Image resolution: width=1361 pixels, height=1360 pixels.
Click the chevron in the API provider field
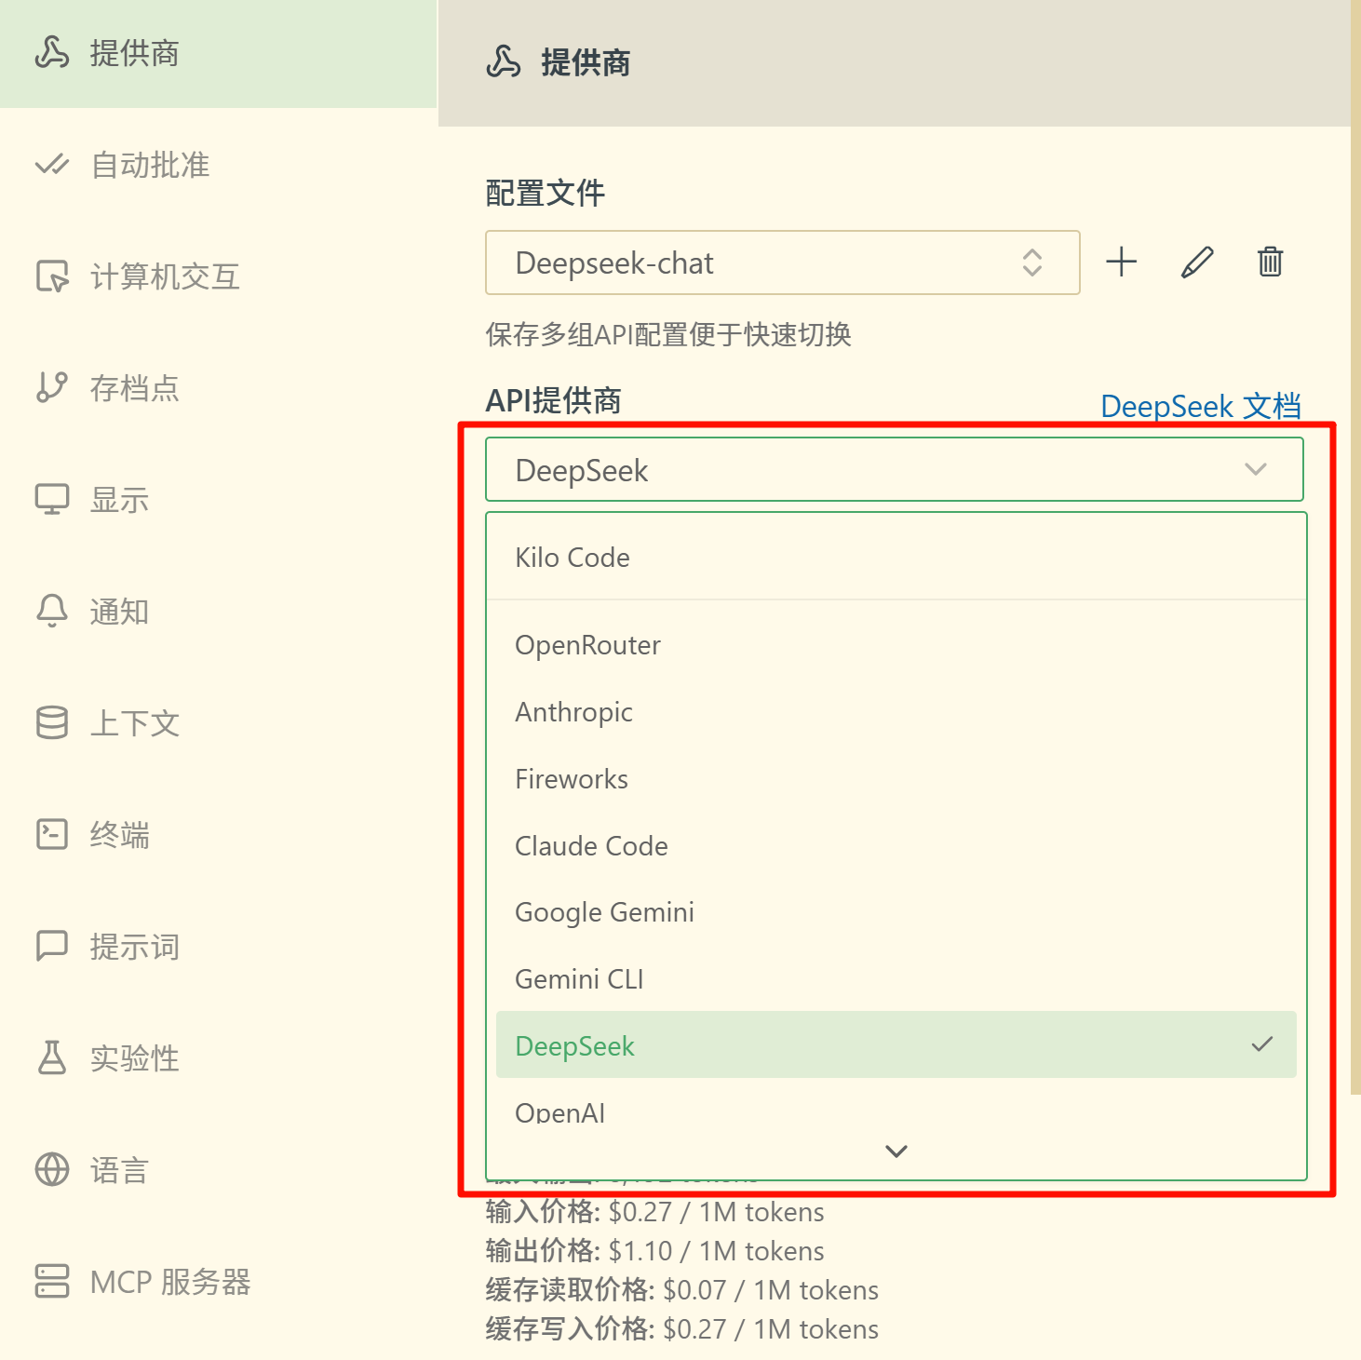point(1256,469)
